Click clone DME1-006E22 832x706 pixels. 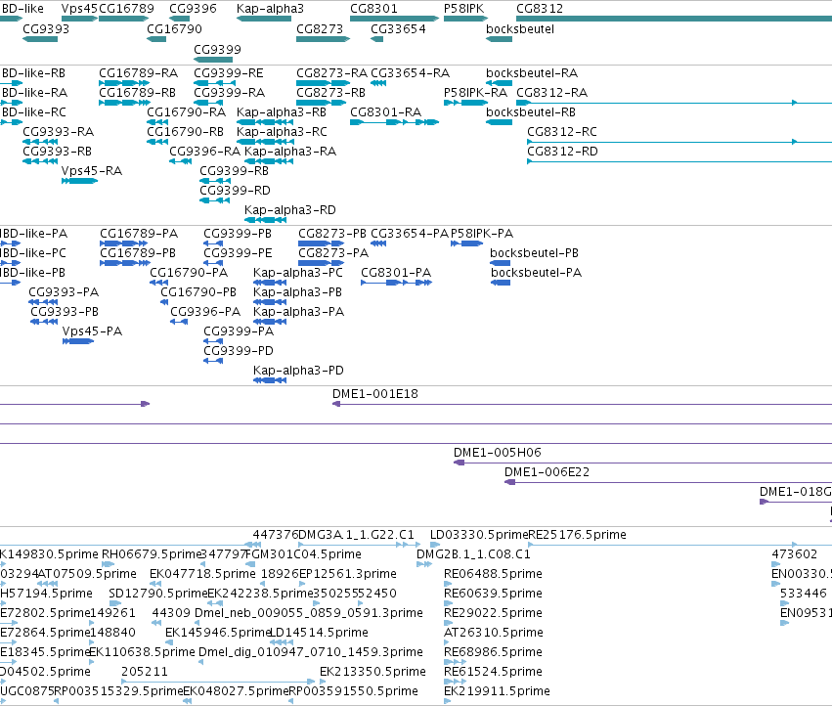(547, 472)
